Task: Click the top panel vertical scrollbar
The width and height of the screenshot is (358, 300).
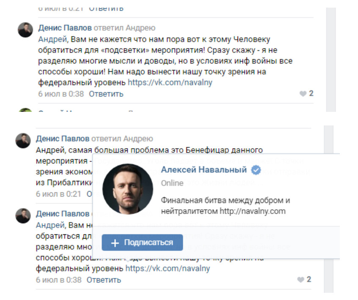Action: [331, 60]
